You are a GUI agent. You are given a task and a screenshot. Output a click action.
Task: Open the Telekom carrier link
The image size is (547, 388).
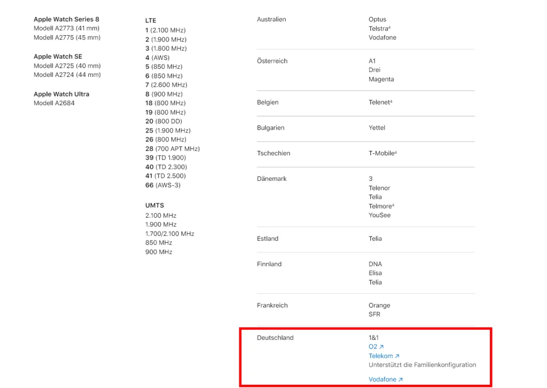(380, 356)
